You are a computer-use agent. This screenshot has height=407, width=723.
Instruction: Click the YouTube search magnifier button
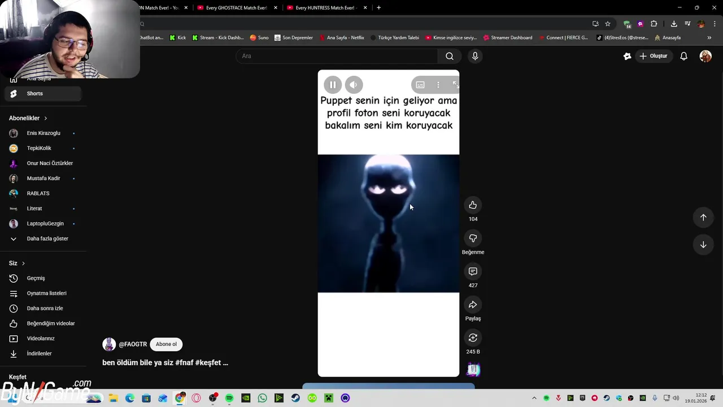pyautogui.click(x=450, y=56)
